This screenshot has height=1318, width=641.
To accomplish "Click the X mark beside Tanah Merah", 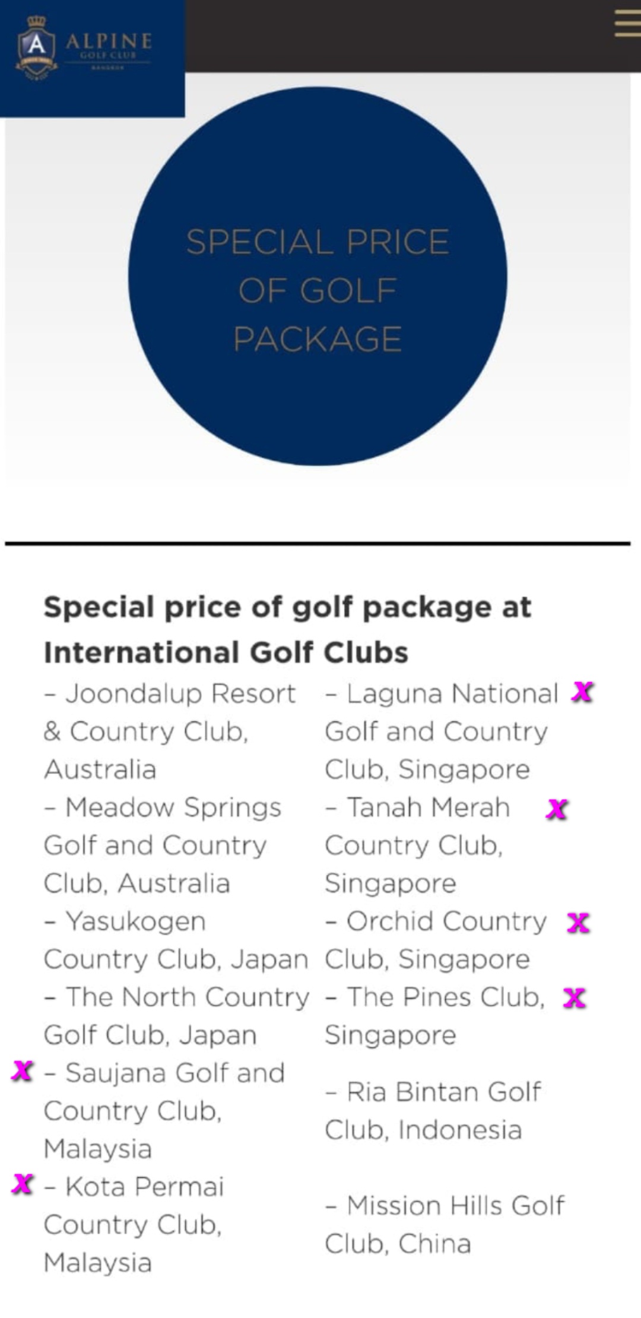I will pos(557,809).
